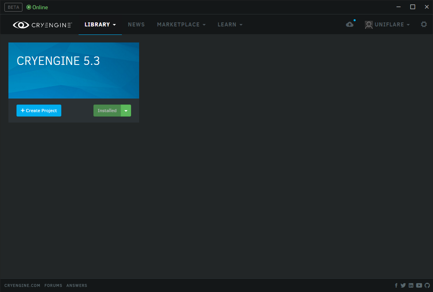The height and width of the screenshot is (292, 433).
Task: Open the settings gear icon
Action: coord(424,24)
